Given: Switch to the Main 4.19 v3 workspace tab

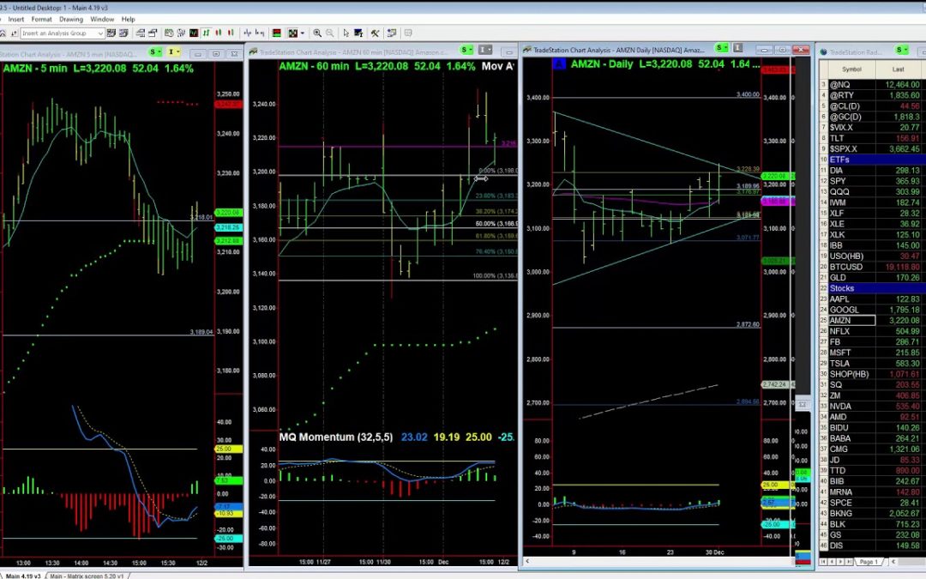Looking at the screenshot, I should [21, 576].
